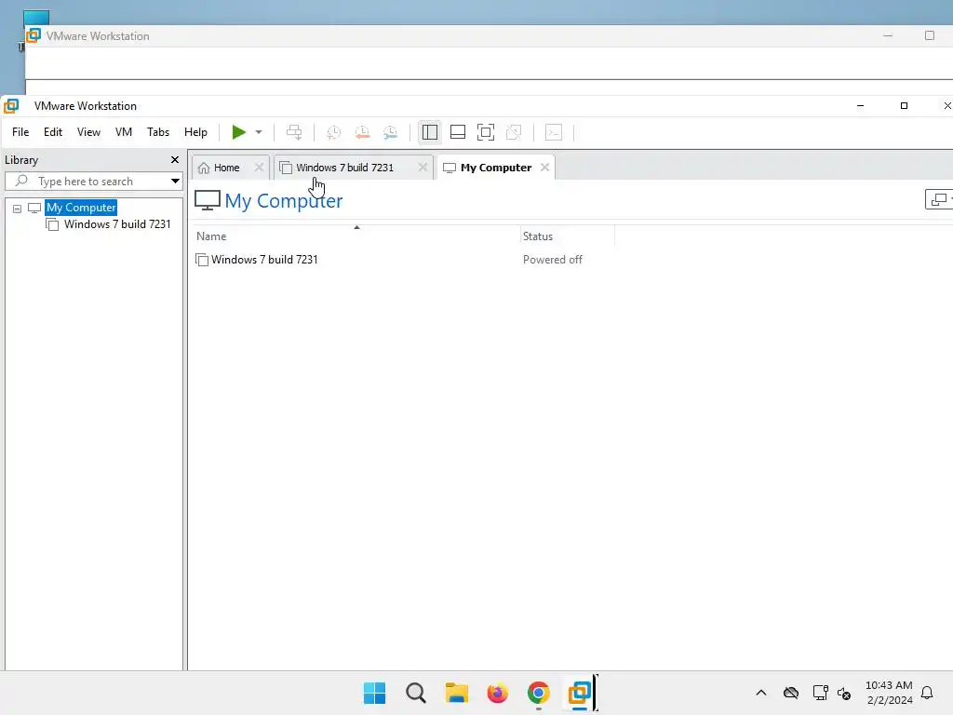
Task: Click the VMware logo icon in title bar
Action: click(x=11, y=106)
